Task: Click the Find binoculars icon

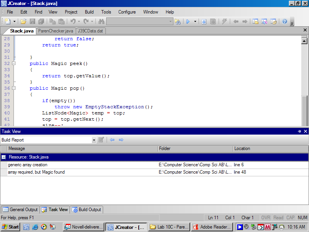Action: pos(101,21)
